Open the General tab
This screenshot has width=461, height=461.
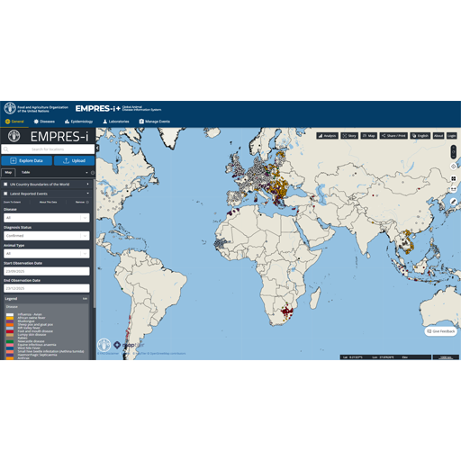click(14, 122)
